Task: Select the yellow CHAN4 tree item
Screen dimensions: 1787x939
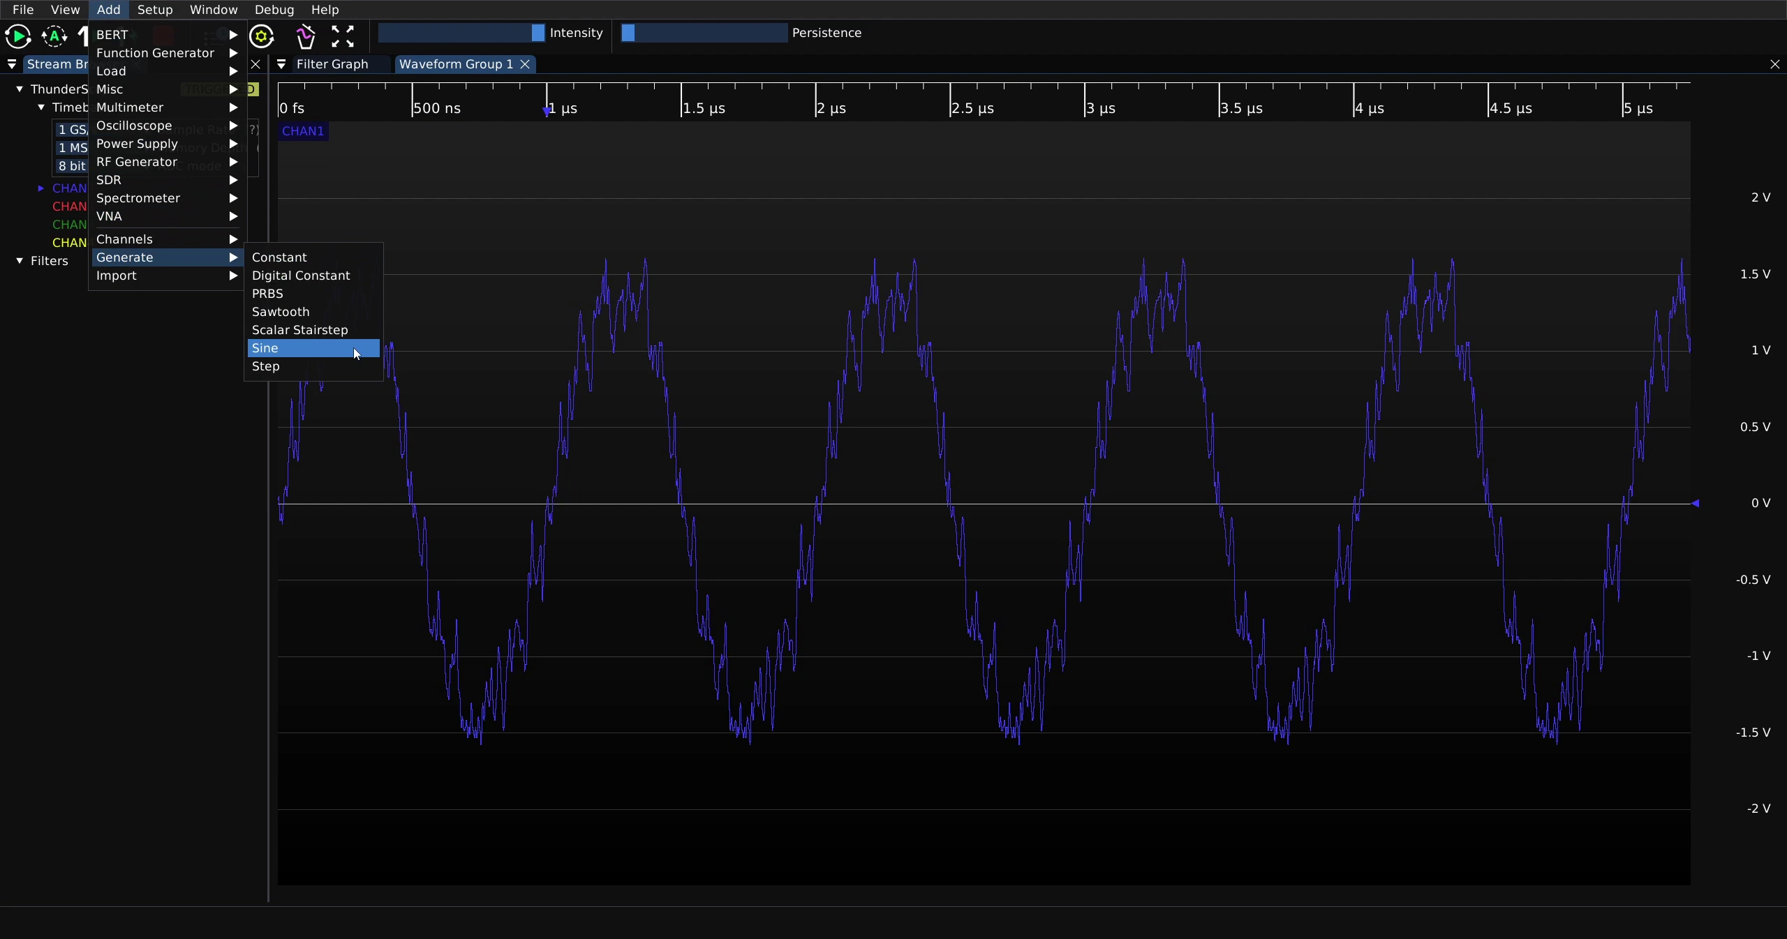Action: coord(69,243)
